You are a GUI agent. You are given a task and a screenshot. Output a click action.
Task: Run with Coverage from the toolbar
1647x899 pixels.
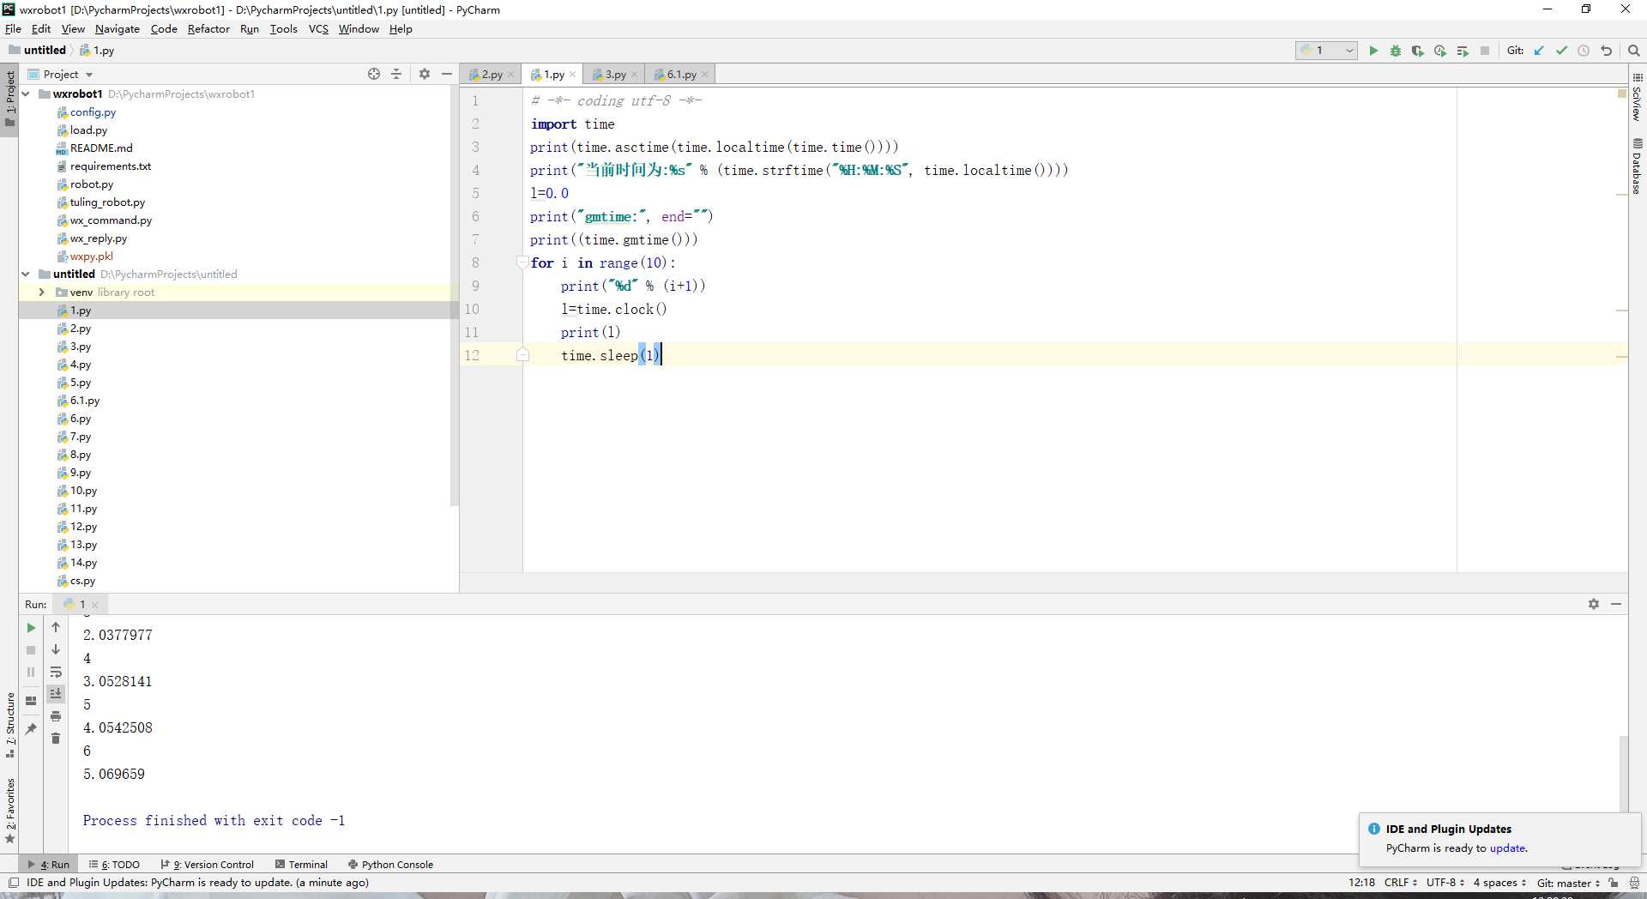point(1418,51)
